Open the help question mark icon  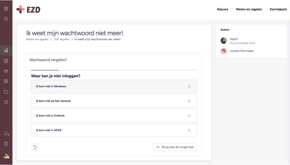[6, 144]
